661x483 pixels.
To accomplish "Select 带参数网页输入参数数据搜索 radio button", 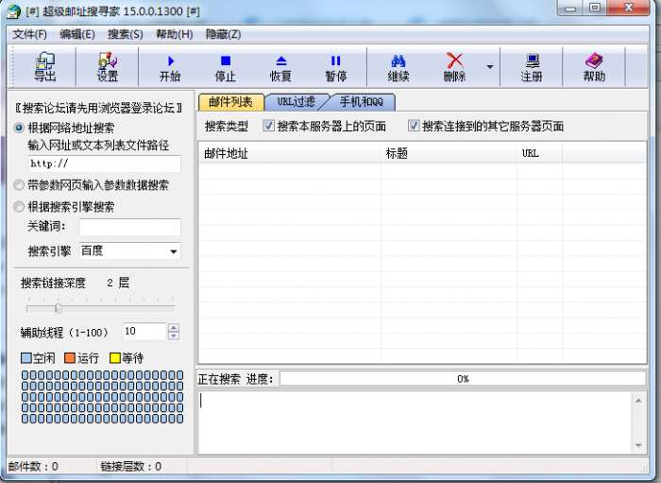I will pos(19,184).
